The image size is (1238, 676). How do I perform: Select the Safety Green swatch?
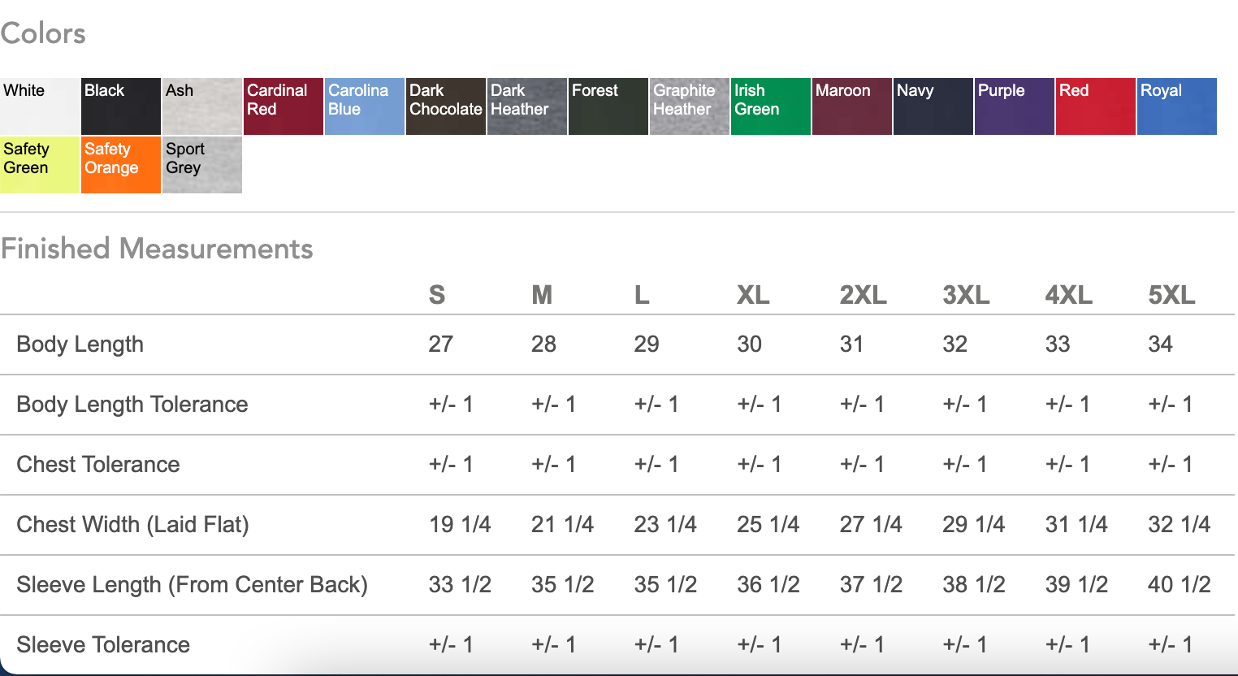click(40, 165)
